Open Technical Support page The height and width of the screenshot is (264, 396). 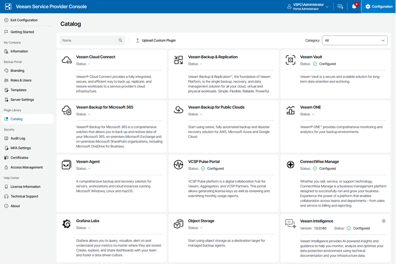pyautogui.click(x=24, y=196)
